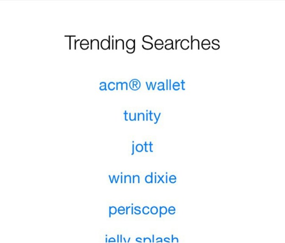Open the jelly splash search link
This screenshot has width=285, height=243.
[x=142, y=238]
